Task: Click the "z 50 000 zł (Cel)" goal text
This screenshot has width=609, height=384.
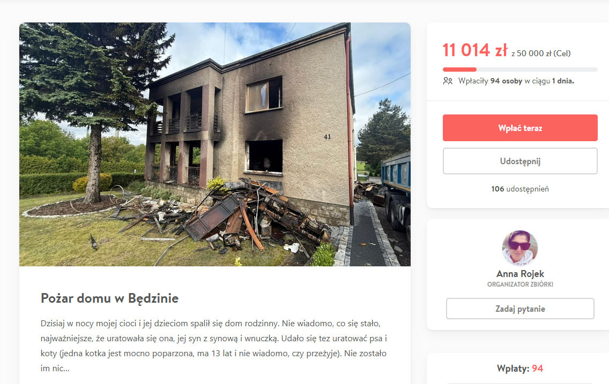Action: click(x=541, y=53)
